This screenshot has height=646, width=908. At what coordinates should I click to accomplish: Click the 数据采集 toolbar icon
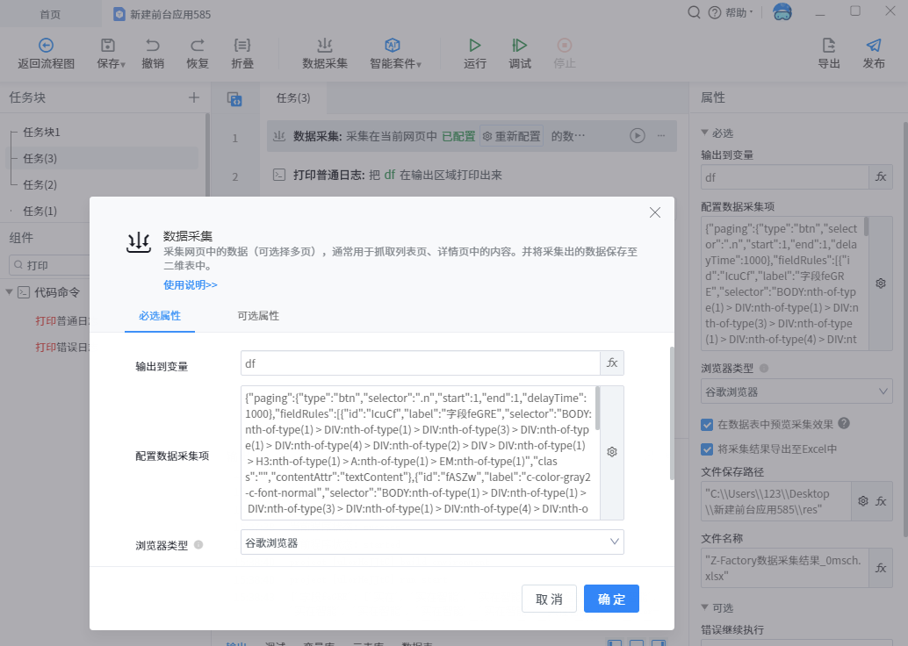point(325,46)
